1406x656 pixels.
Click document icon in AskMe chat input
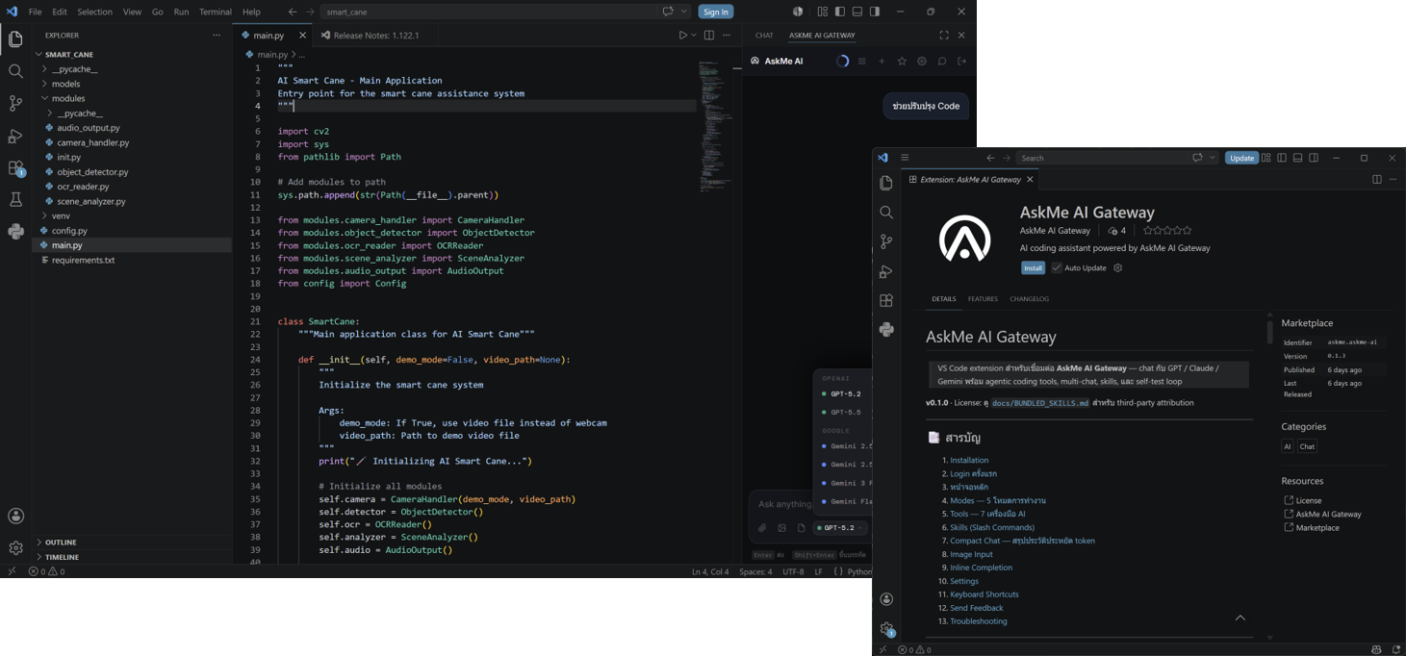click(x=801, y=528)
